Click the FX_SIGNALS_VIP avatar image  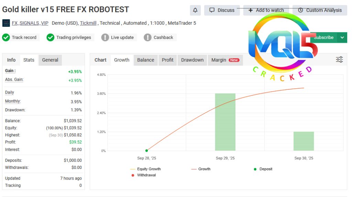(6, 23)
